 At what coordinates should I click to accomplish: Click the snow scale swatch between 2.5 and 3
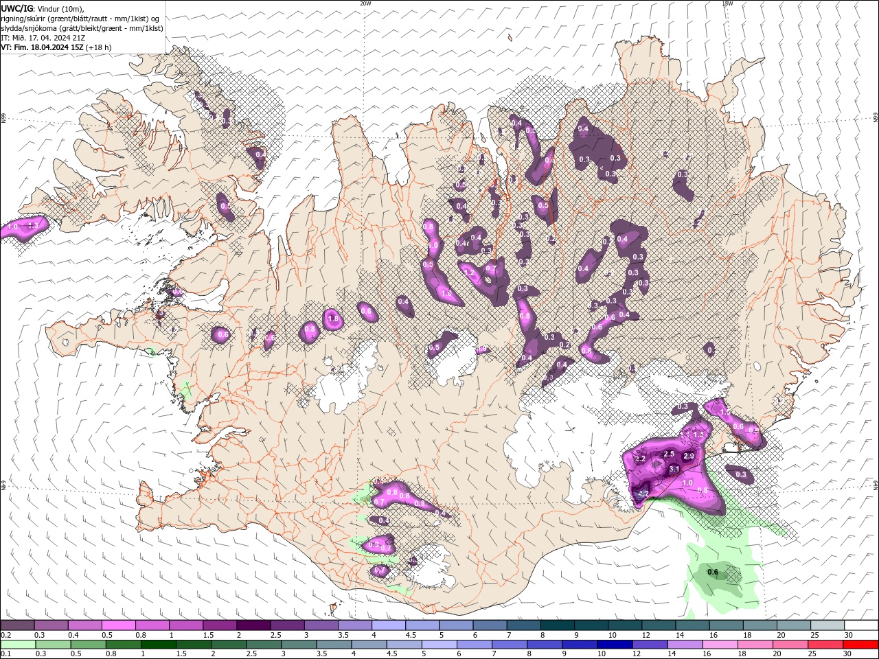pos(287,625)
